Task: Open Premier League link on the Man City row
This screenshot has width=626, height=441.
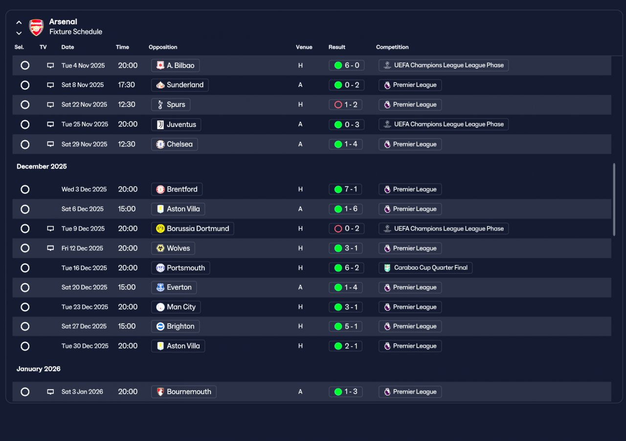Action: pyautogui.click(x=410, y=307)
